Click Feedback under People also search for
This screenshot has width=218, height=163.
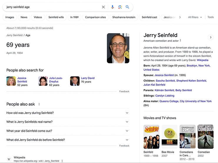(124, 91)
